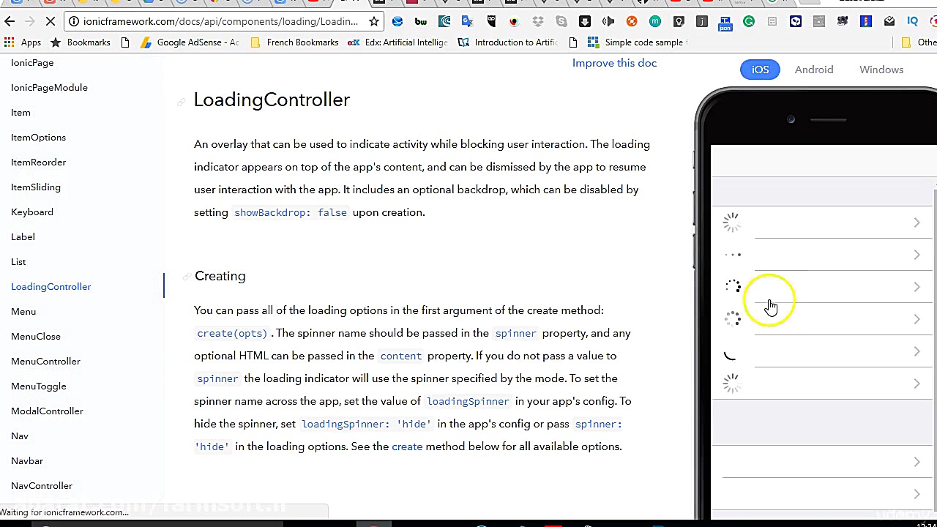Click the address bar URL field
937x527 pixels.
[x=220, y=21]
